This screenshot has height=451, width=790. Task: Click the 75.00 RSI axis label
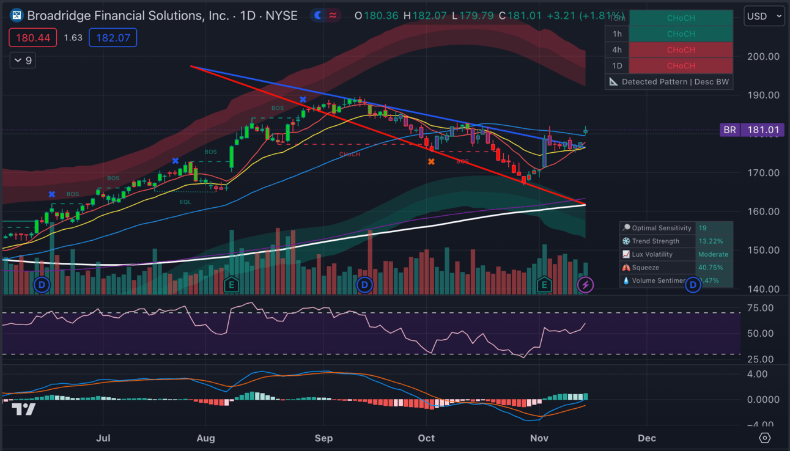click(x=759, y=308)
